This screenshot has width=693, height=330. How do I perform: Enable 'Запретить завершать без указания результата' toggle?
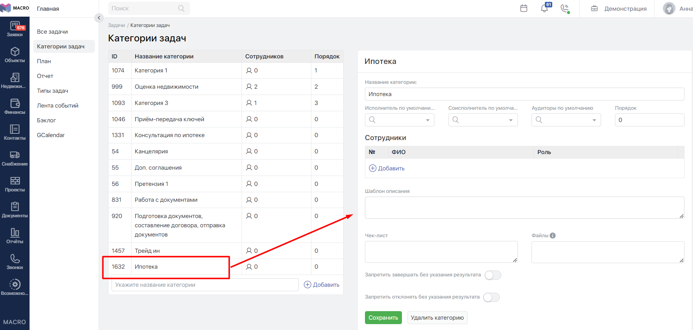[493, 275]
